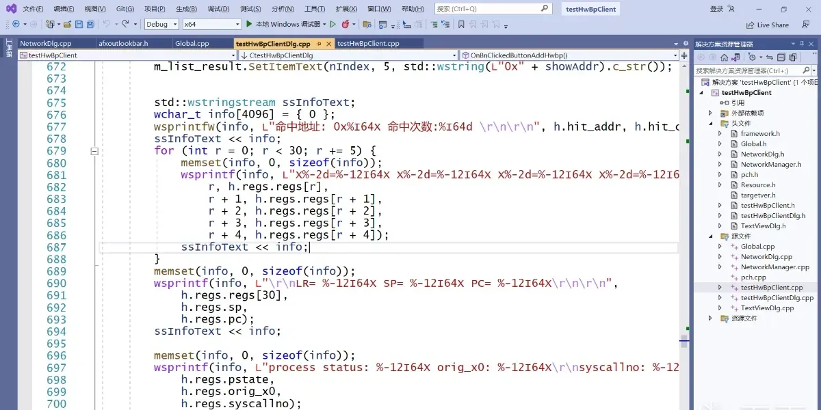Expand the 外部依赖项 node in Solution Explorer

point(710,113)
